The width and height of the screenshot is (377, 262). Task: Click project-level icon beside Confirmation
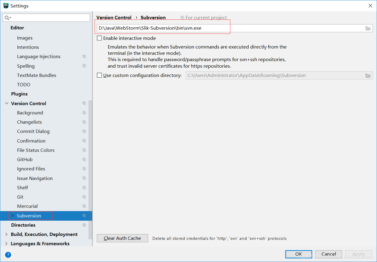(x=84, y=141)
